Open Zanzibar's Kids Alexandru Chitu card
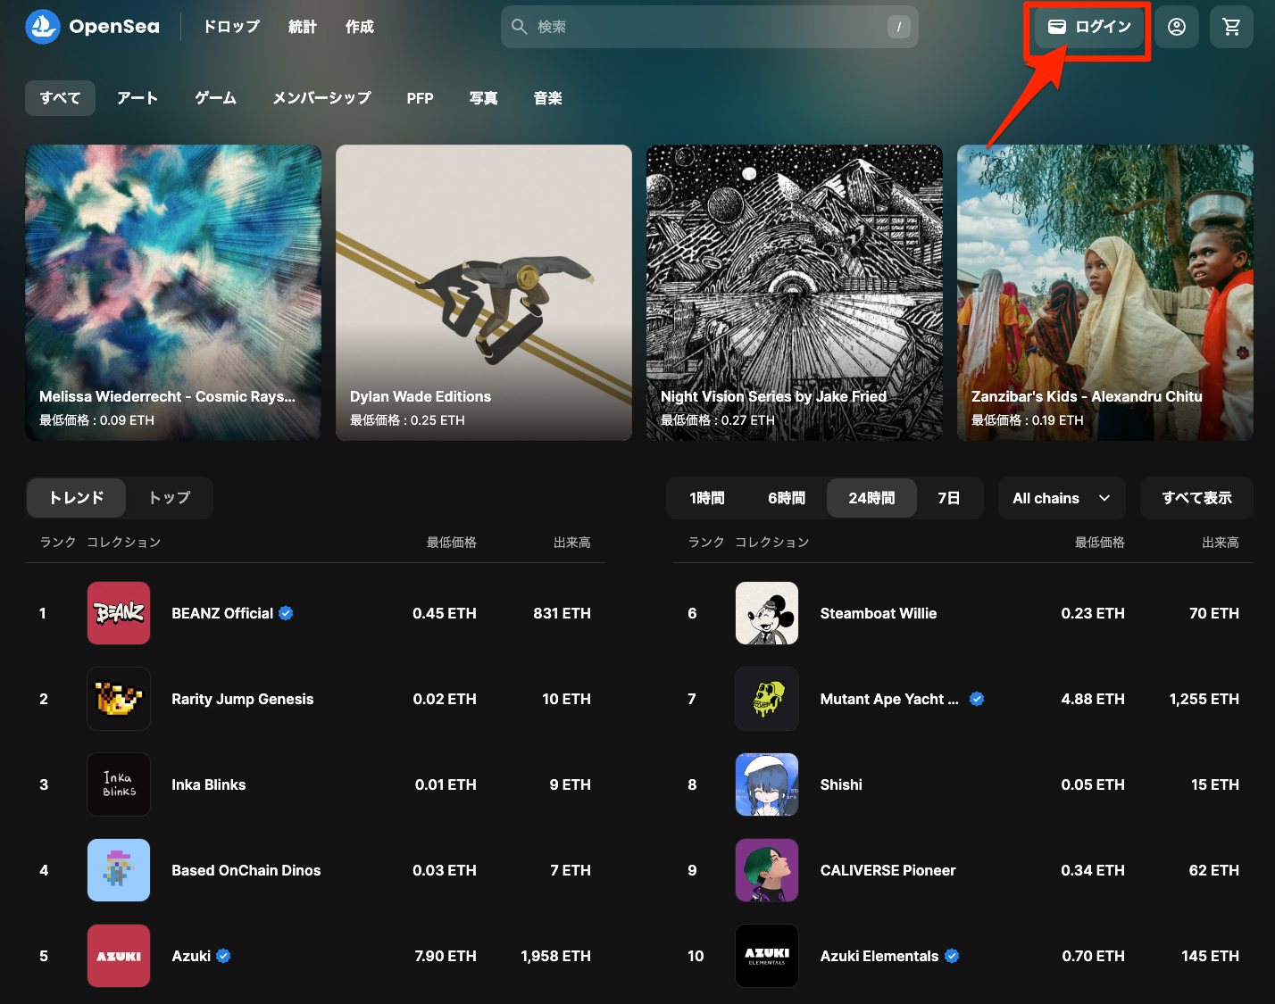 [1105, 293]
